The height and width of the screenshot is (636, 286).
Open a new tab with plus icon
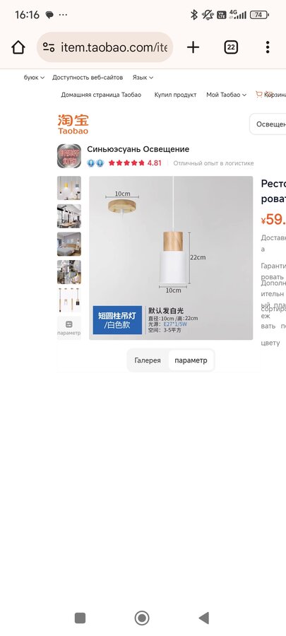pyautogui.click(x=193, y=47)
